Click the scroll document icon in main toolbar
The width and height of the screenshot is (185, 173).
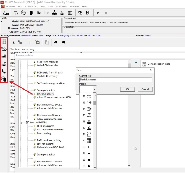[x=15, y=13]
